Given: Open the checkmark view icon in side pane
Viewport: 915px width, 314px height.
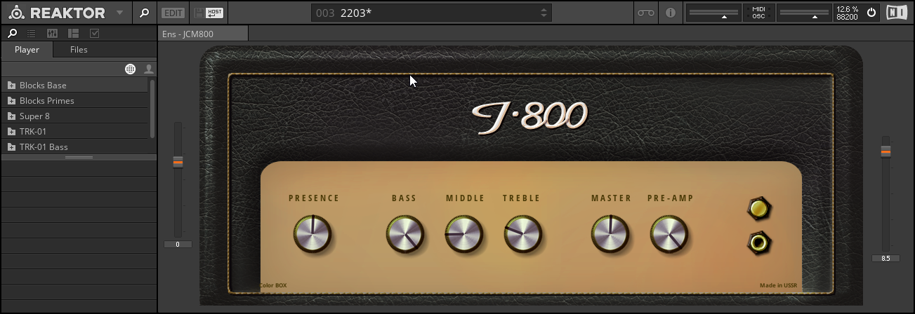Looking at the screenshot, I should click(95, 33).
